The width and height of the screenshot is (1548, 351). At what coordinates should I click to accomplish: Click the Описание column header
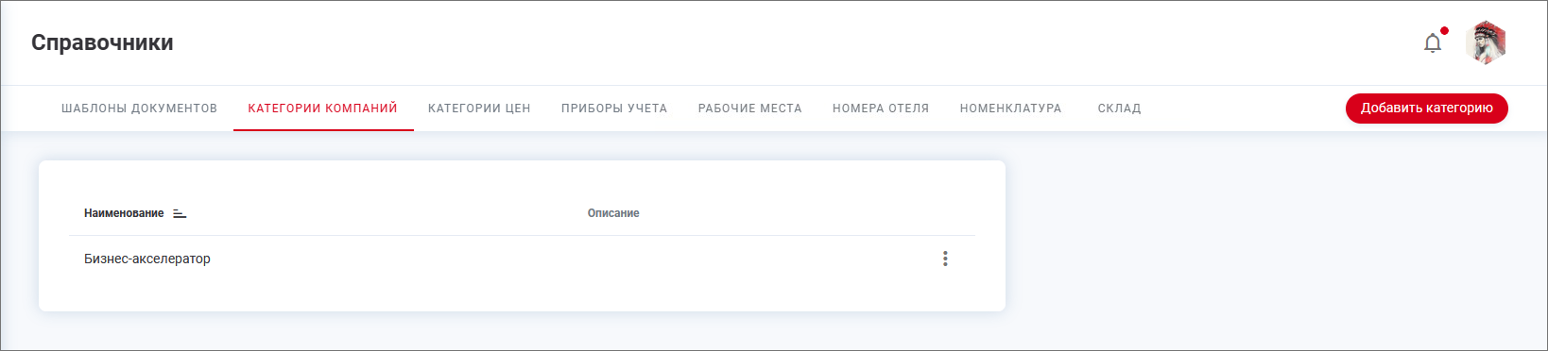(x=613, y=213)
